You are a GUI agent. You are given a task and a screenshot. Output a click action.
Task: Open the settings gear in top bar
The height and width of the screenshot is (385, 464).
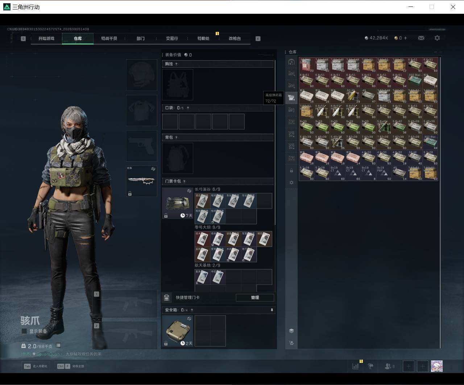pyautogui.click(x=437, y=38)
